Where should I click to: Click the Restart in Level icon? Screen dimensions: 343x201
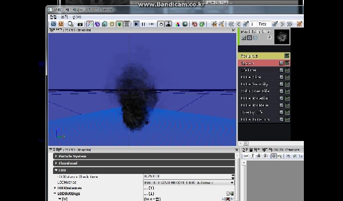pos(61,24)
